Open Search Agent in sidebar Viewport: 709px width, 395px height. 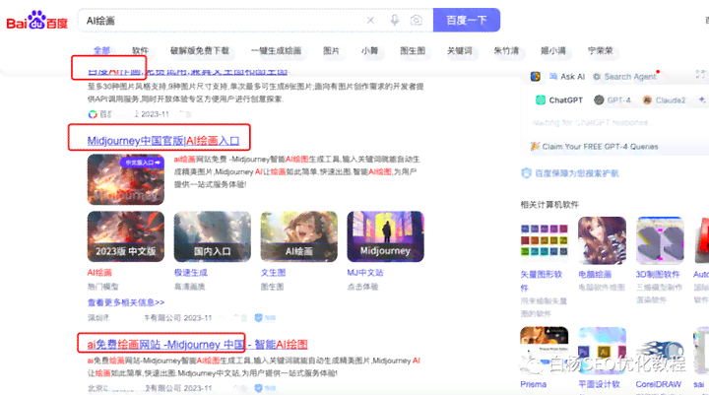click(x=624, y=77)
